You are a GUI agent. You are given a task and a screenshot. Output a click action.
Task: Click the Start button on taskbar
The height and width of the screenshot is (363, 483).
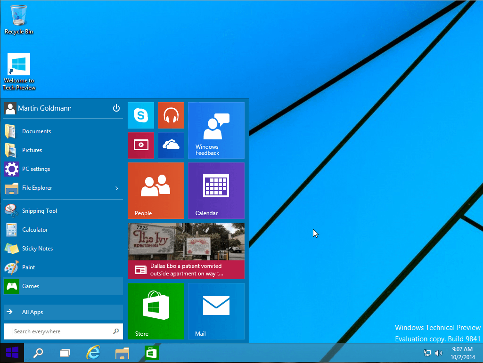(12, 353)
